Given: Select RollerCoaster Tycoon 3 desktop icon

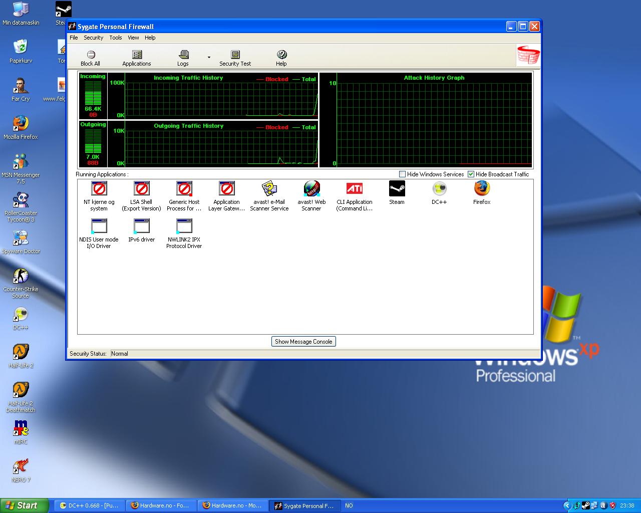Looking at the screenshot, I should click(21, 207).
